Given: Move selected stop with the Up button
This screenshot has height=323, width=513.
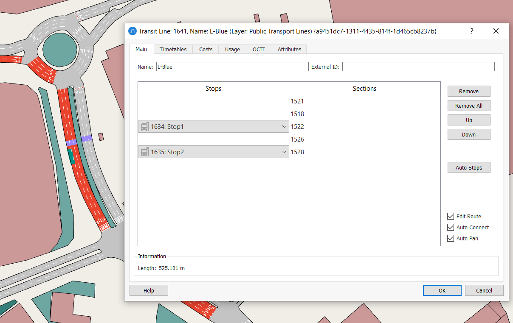Looking at the screenshot, I should click(469, 120).
